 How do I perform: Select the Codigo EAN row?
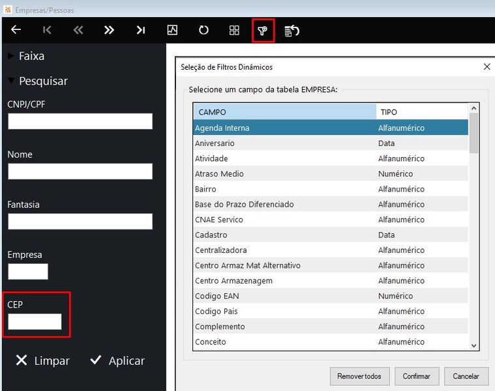pos(331,296)
